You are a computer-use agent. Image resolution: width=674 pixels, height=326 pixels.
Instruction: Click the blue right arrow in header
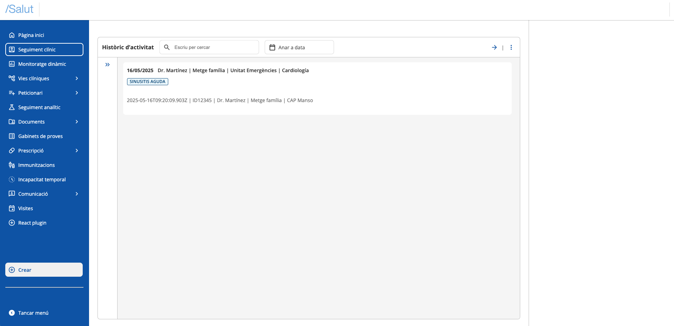(x=494, y=48)
